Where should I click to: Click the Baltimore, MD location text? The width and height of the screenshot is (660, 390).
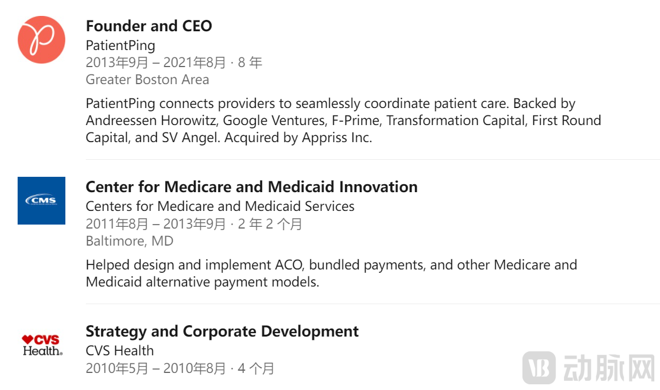[x=130, y=241]
